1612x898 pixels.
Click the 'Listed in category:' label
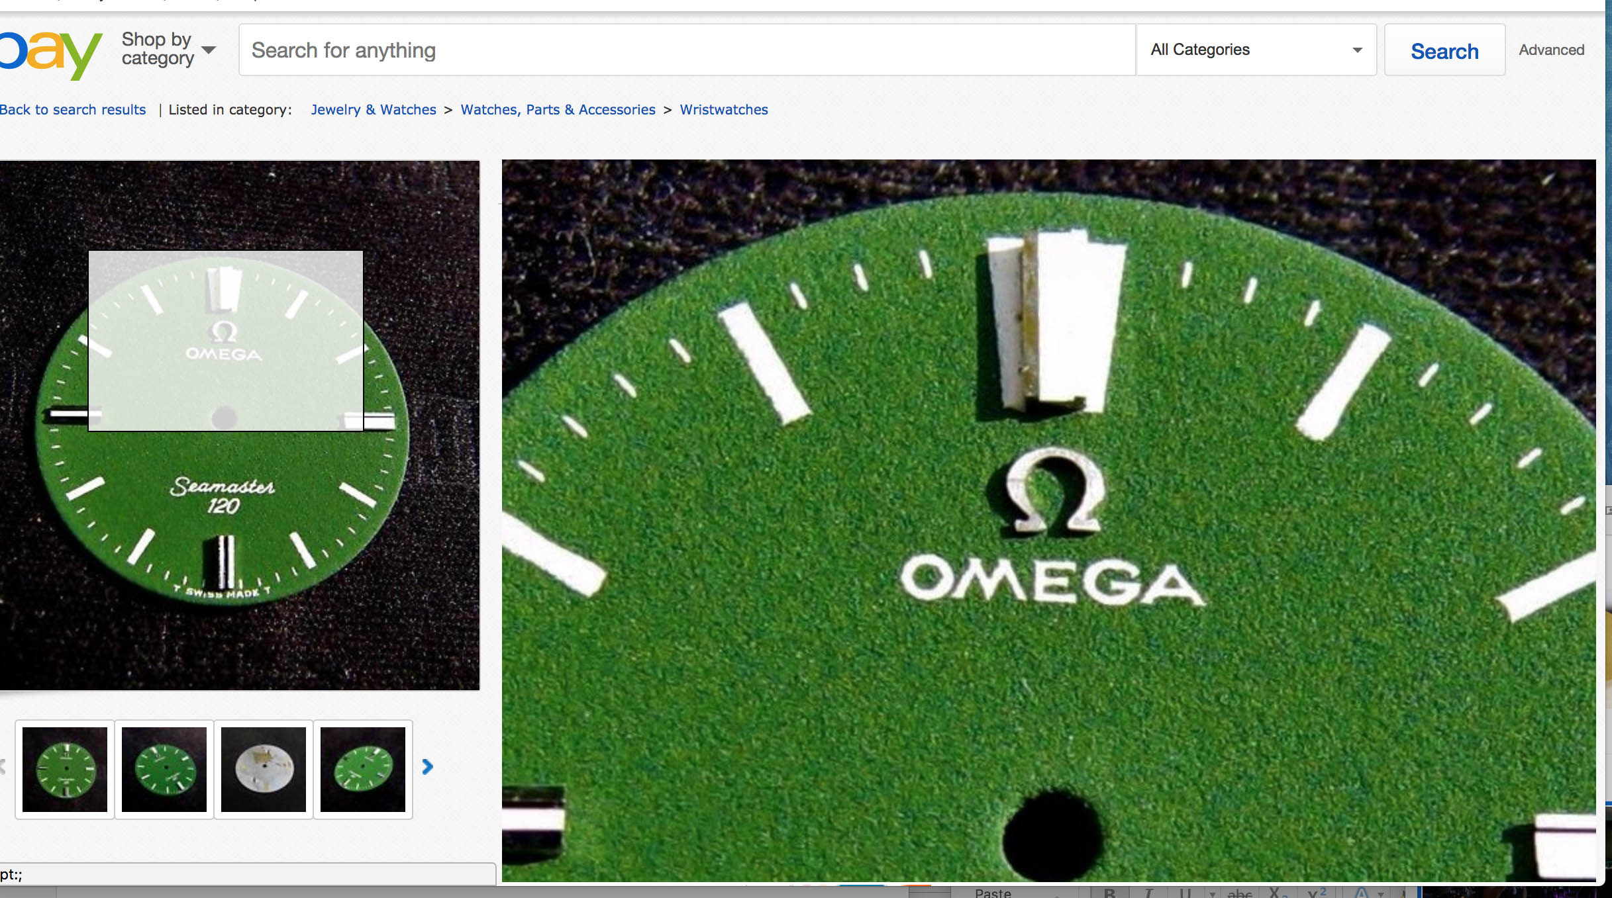click(x=230, y=110)
